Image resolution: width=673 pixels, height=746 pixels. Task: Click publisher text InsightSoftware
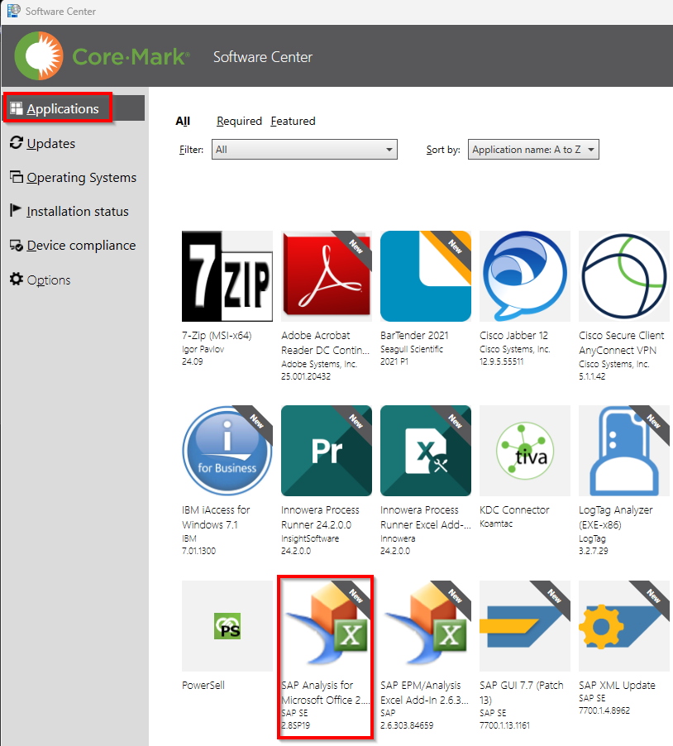tap(310, 538)
